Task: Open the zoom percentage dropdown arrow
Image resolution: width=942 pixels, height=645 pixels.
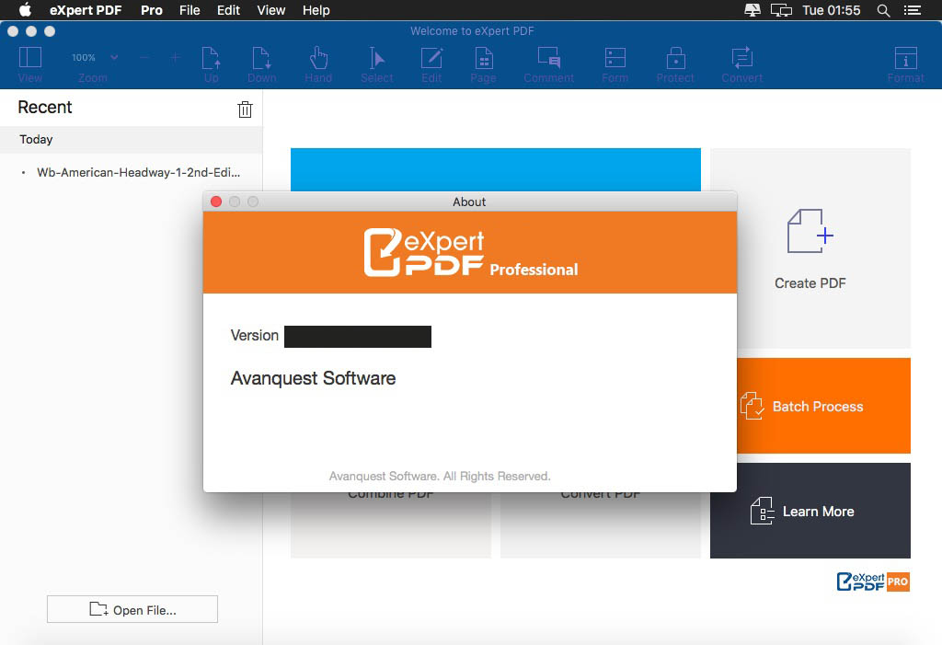Action: [x=114, y=57]
